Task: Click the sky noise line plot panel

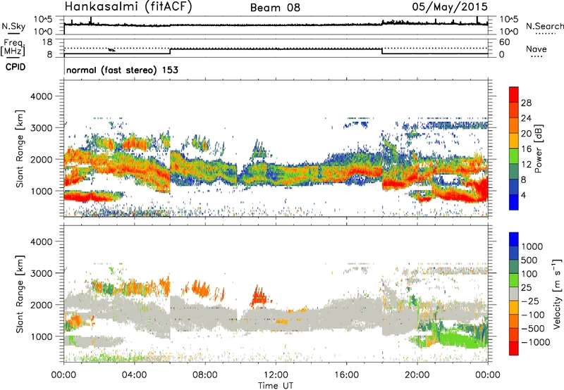Action: point(276,25)
